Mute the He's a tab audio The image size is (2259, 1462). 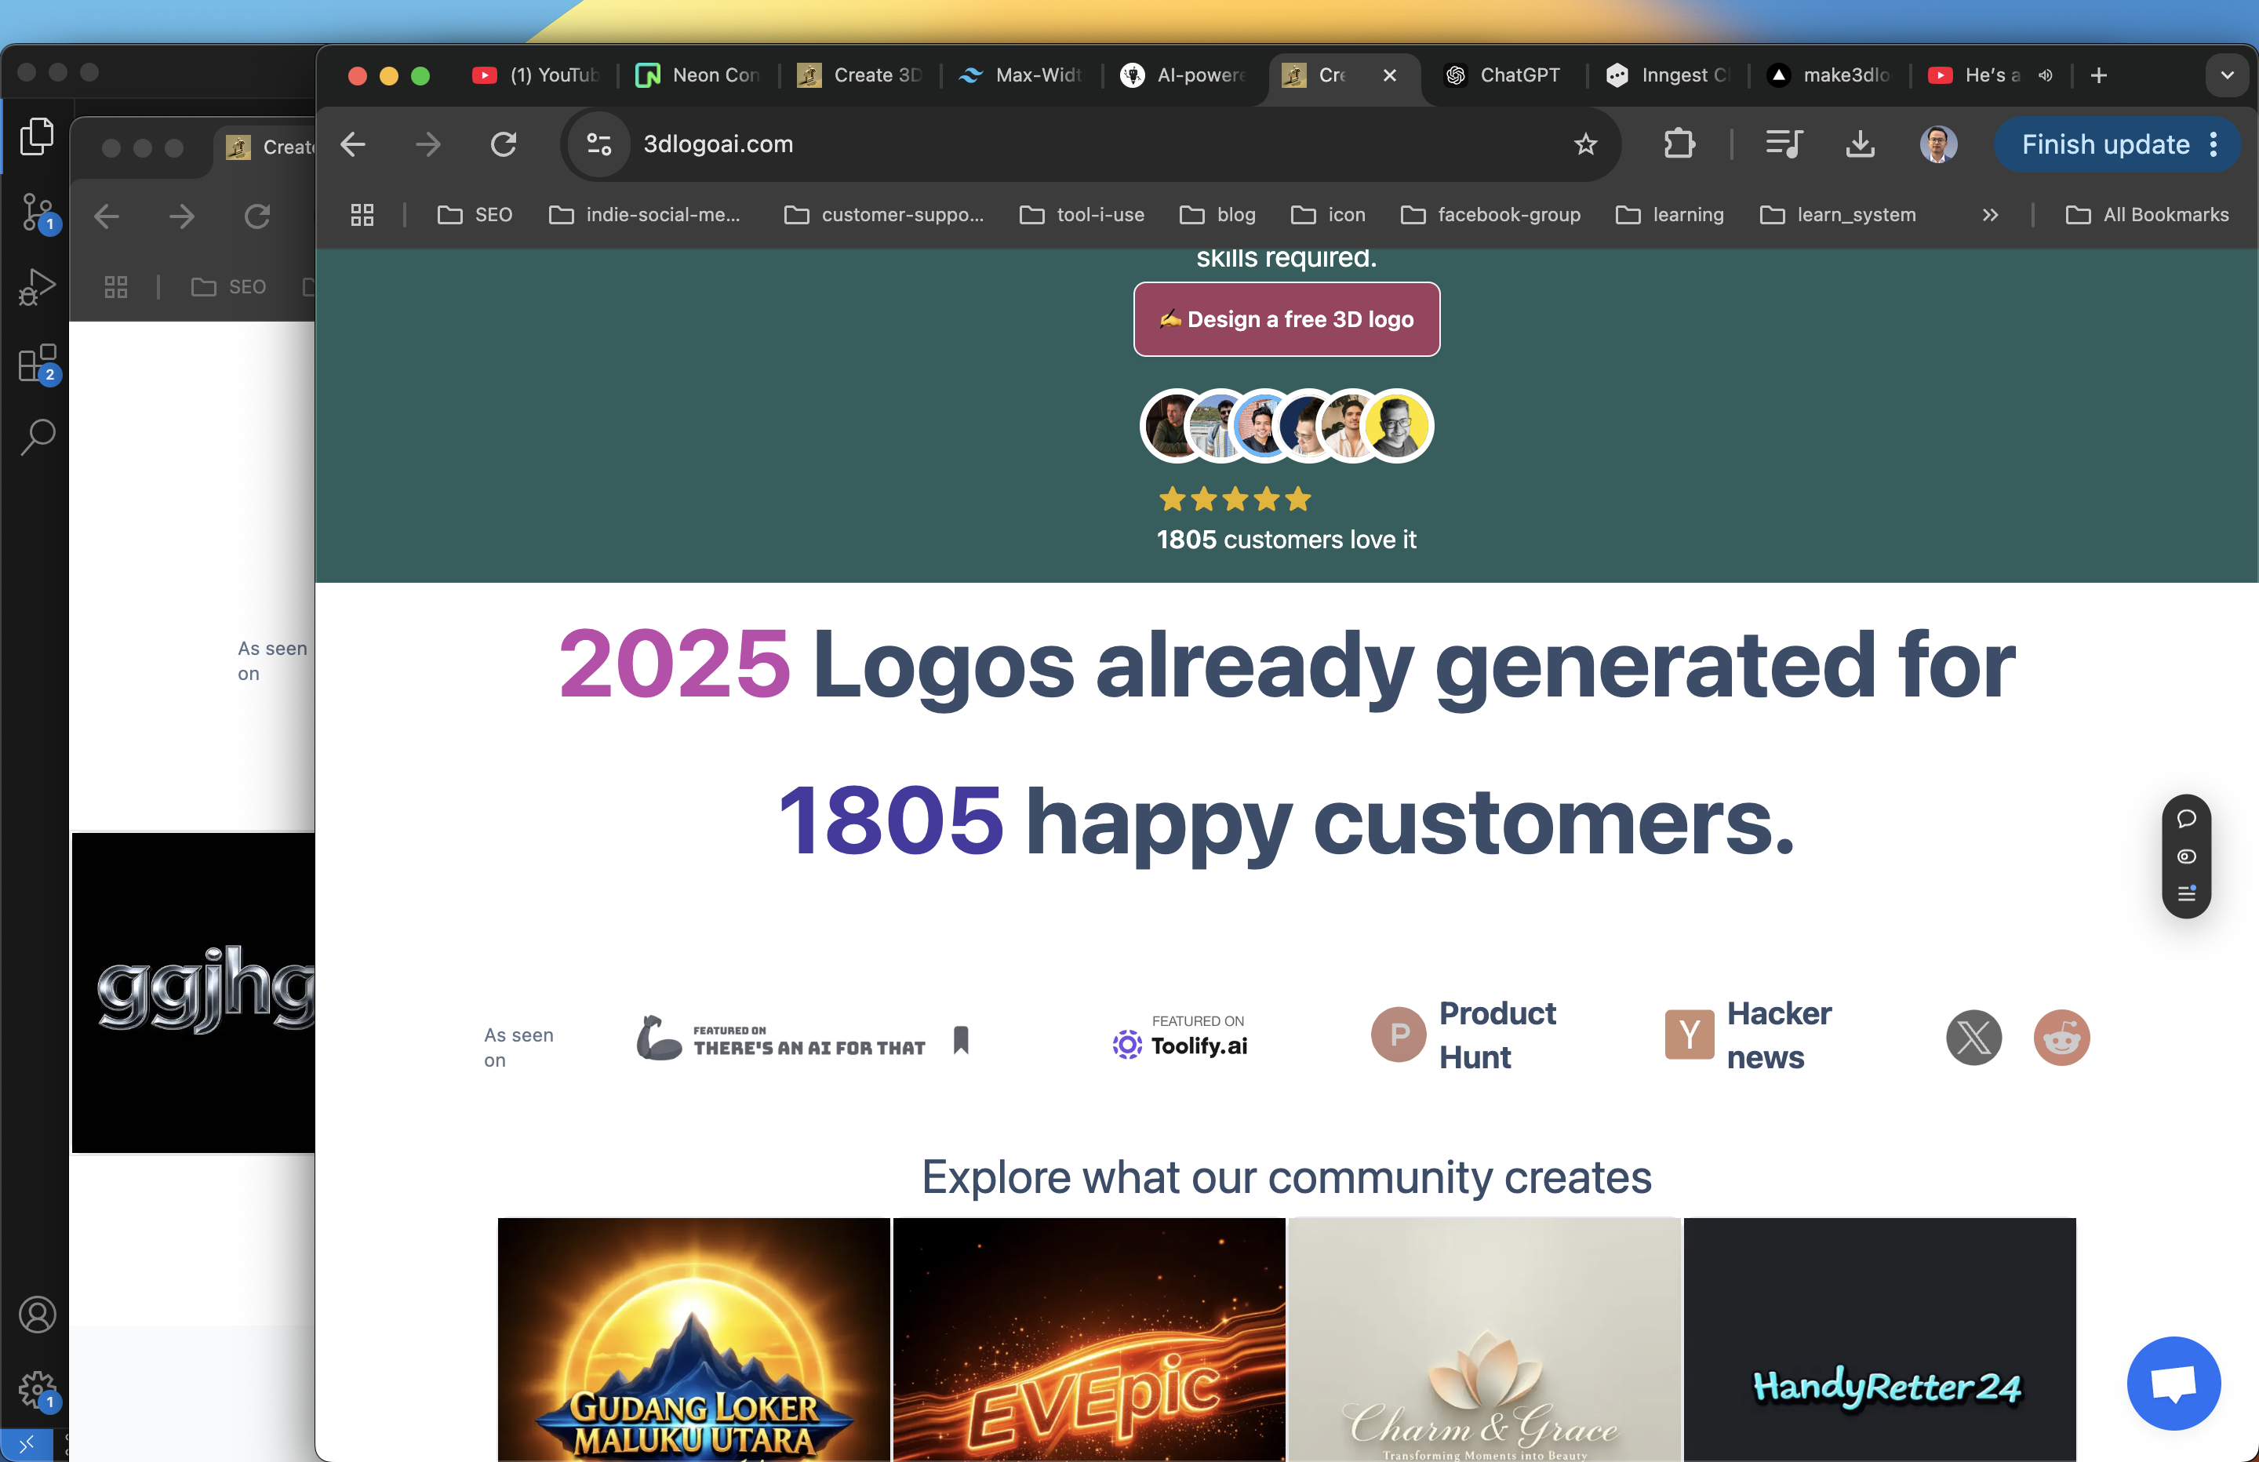[2046, 75]
